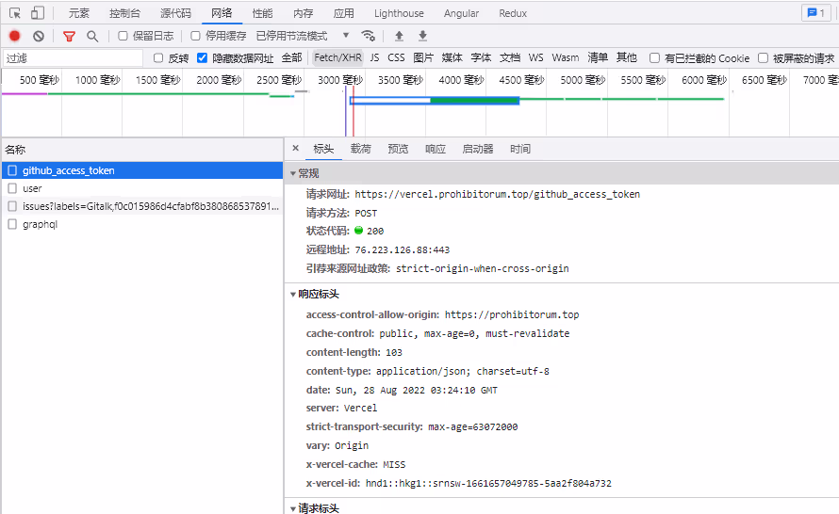
Task: Select the issues?labels=Gitalk request
Action: tap(142, 206)
